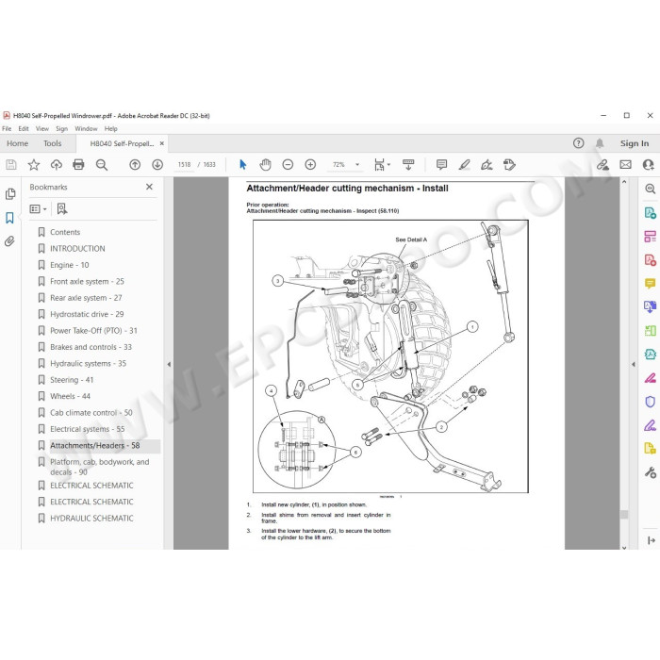Image resolution: width=660 pixels, height=660 pixels.
Task: Open the share with others icon
Action: (x=649, y=165)
